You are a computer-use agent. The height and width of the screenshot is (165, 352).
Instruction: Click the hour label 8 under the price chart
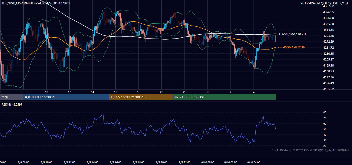[23, 92]
